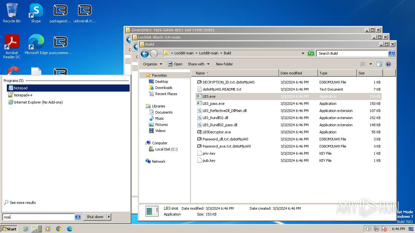Open Skype desktop shortcut
Screen dimensions: 415x233
(x=36, y=13)
